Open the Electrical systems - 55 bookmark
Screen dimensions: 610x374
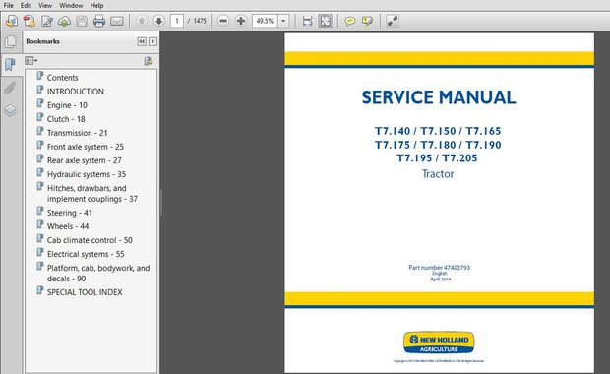click(86, 254)
